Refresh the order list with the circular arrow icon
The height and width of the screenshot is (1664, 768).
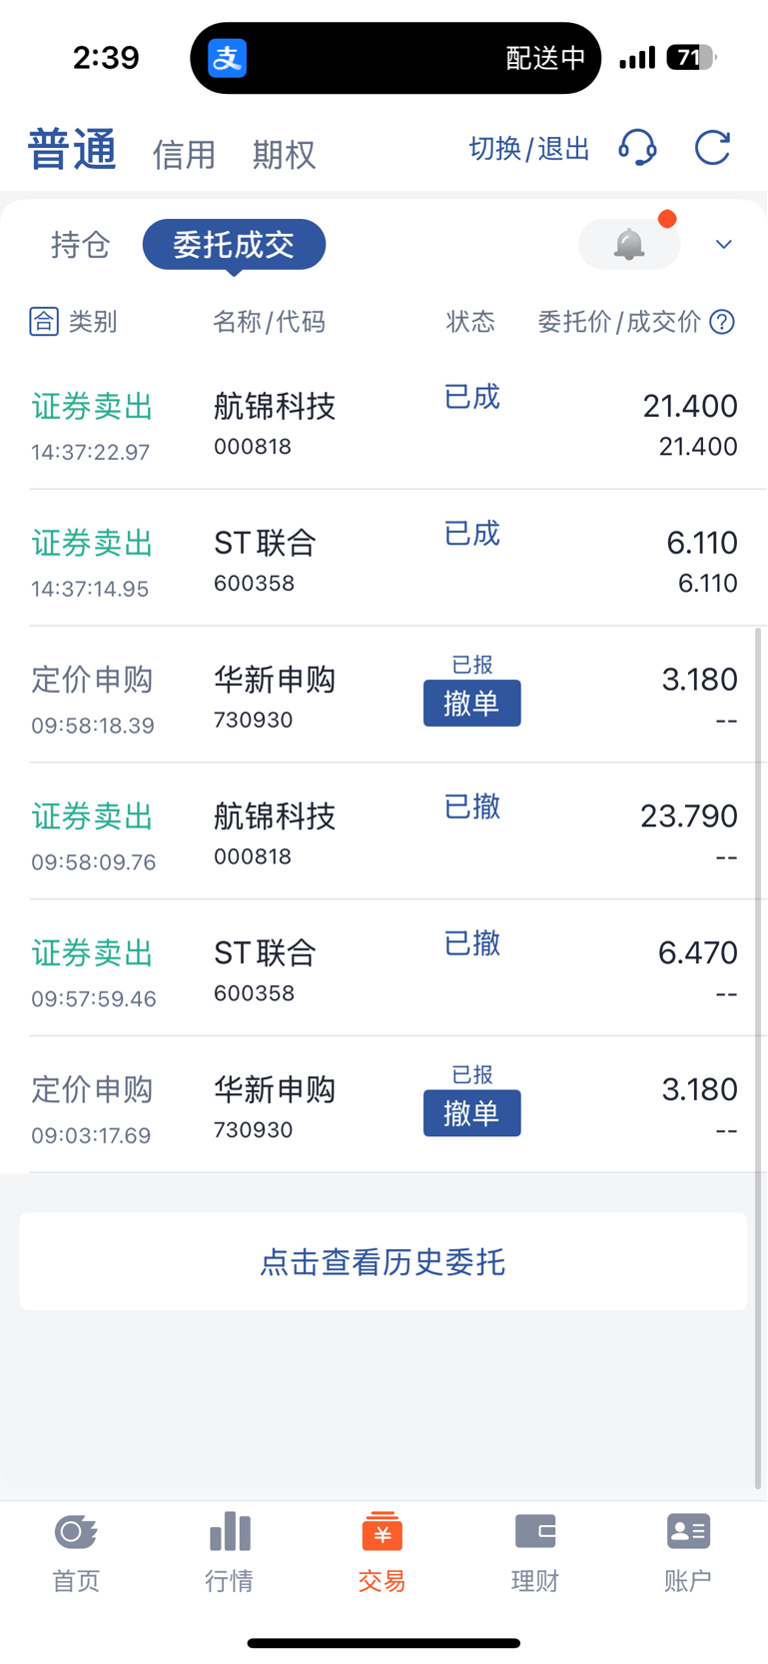pos(713,148)
